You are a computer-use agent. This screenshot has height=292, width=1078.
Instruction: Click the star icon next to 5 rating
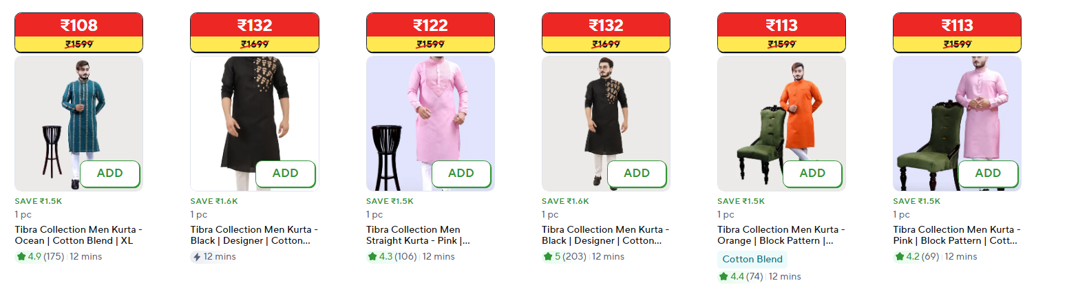(x=548, y=257)
